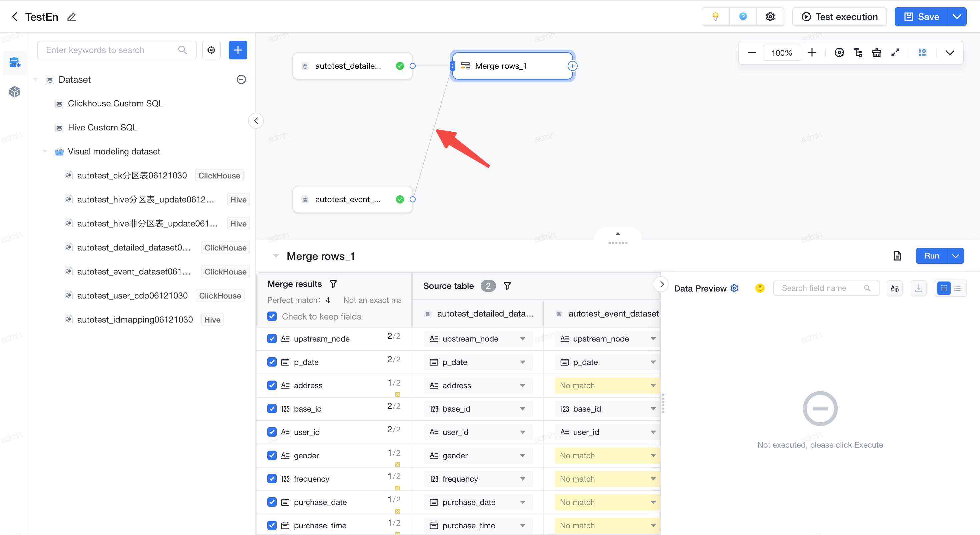Click the Run button
The image size is (980, 535).
(x=931, y=255)
